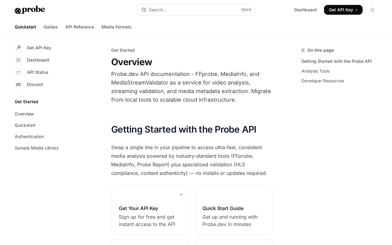Click the terminal icon beside Dashboard
Image resolution: width=392 pixels, height=245 pixels.
point(18,60)
